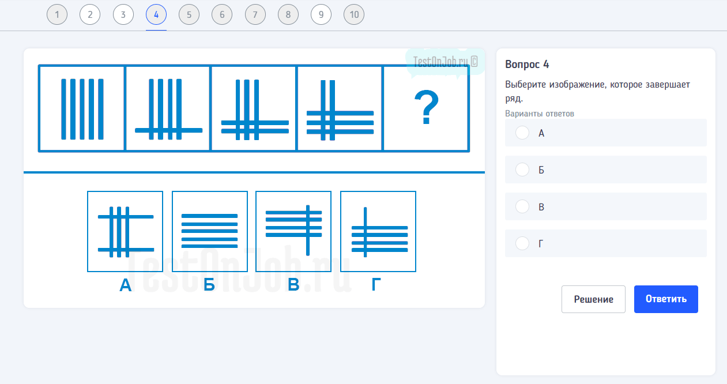Click answer image Б with five horizontal lines

210,231
